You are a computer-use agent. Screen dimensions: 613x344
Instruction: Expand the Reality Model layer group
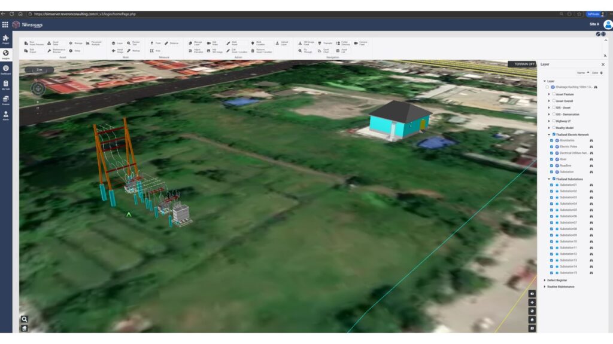coord(548,127)
